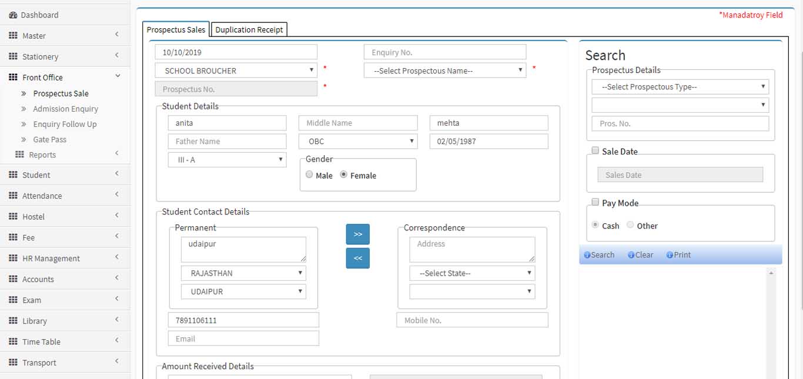Viewport: 803px width, 379px height.
Task: Click the correspondence Mobile No. field
Action: tap(473, 320)
